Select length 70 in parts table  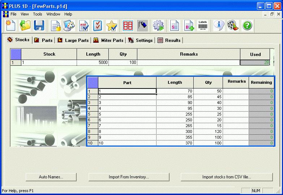(175, 91)
